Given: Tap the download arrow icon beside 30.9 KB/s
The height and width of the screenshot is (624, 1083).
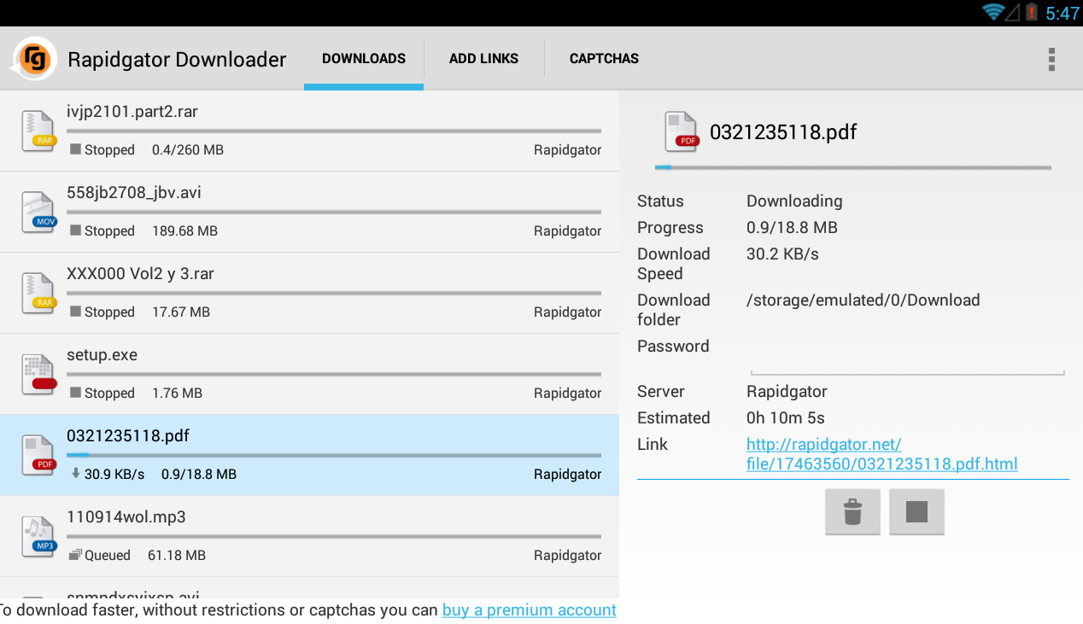Looking at the screenshot, I should click(x=75, y=474).
